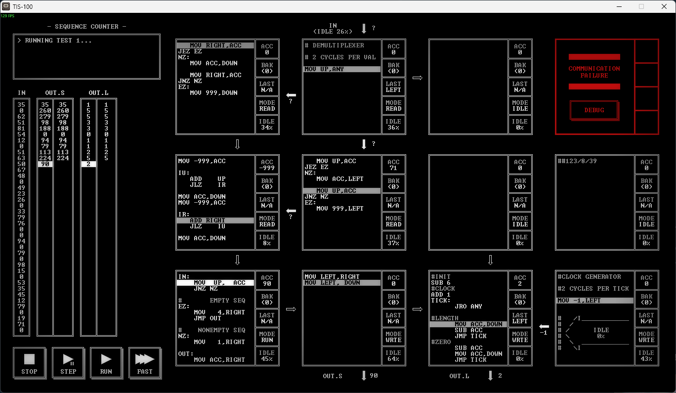Click the 'IN (IDLE 26%)' port label
Image resolution: width=676 pixels, height=393 pixels.
(333, 28)
